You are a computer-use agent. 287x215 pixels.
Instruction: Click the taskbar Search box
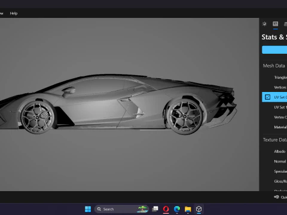[x=121, y=209]
